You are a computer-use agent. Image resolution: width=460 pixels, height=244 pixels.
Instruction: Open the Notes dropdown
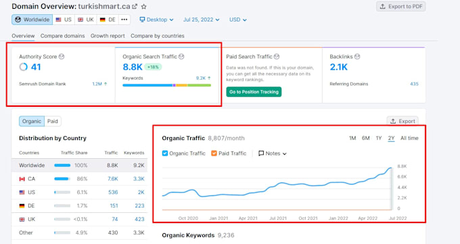[272, 153]
